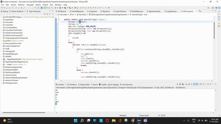Switch to the Type Hierarchy tab
The height and width of the screenshot is (124, 221).
pyautogui.click(x=33, y=11)
